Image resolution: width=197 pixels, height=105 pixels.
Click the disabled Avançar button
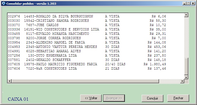click(114, 98)
